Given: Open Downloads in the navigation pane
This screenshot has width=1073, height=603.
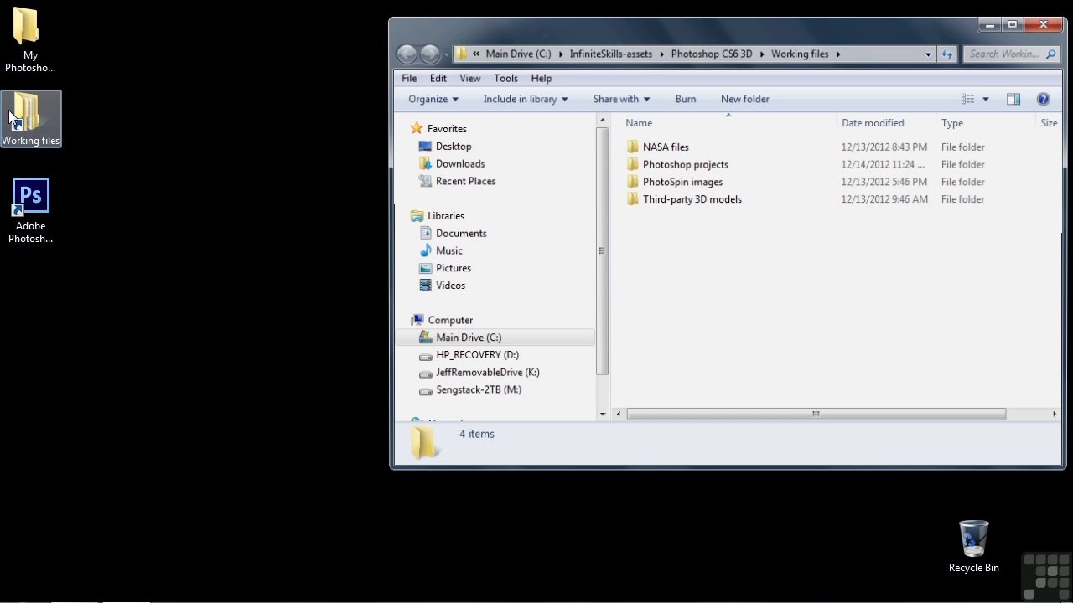Looking at the screenshot, I should coord(460,164).
